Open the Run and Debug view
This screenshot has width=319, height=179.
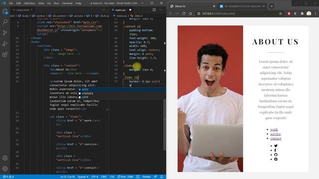5,44
